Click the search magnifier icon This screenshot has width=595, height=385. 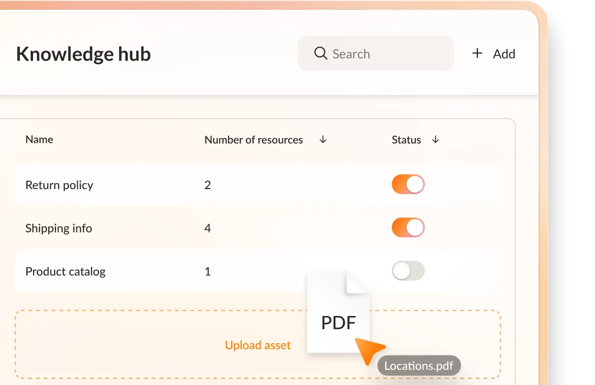[320, 53]
